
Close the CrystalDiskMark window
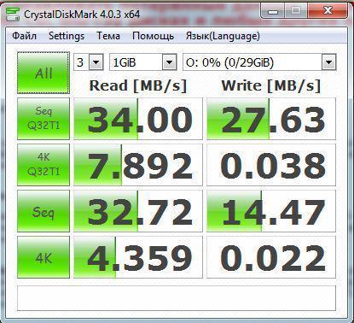328,12
